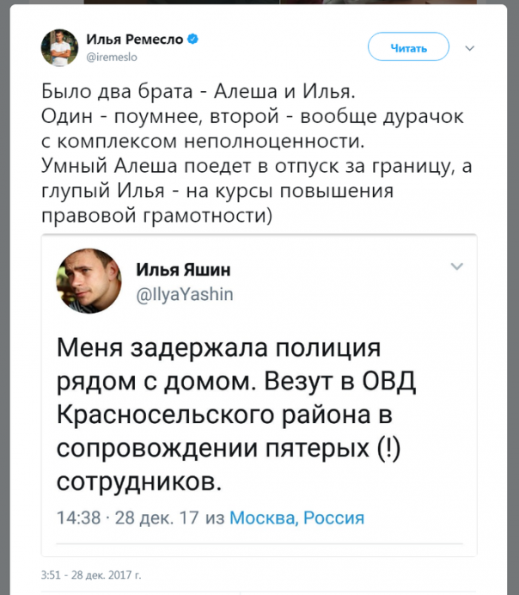519x595 pixels.
Task: Open the quoted tweet's chevron menu
Action: click(457, 267)
